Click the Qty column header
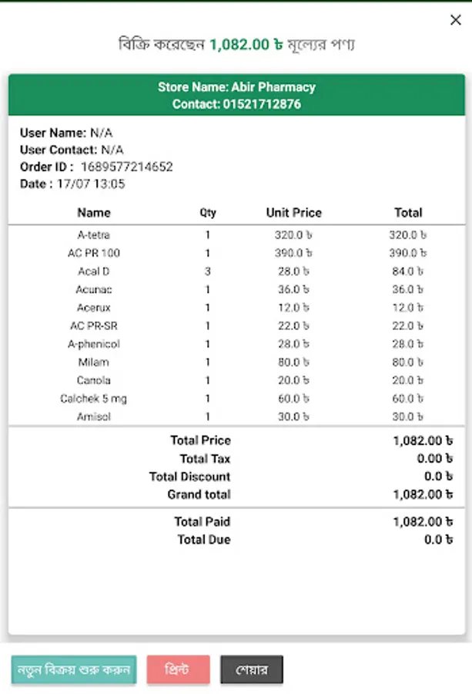472x694 pixels. (208, 213)
